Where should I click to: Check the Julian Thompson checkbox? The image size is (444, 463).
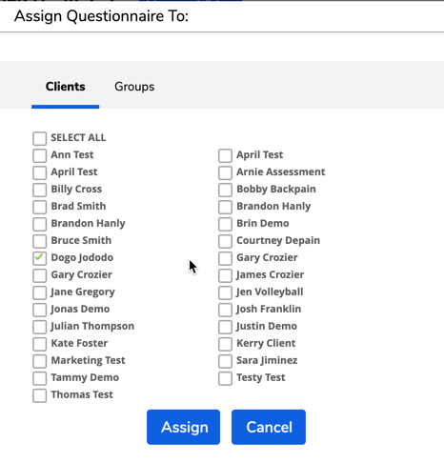[x=39, y=327]
